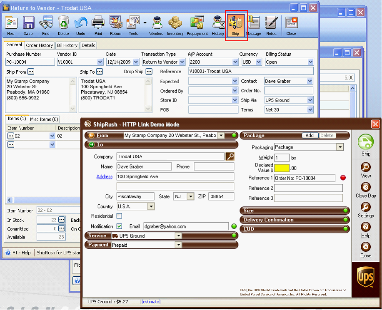Screen dimensions: 382x310
Task: Open the Payment Prepaid dropdown
Action: (x=179, y=245)
